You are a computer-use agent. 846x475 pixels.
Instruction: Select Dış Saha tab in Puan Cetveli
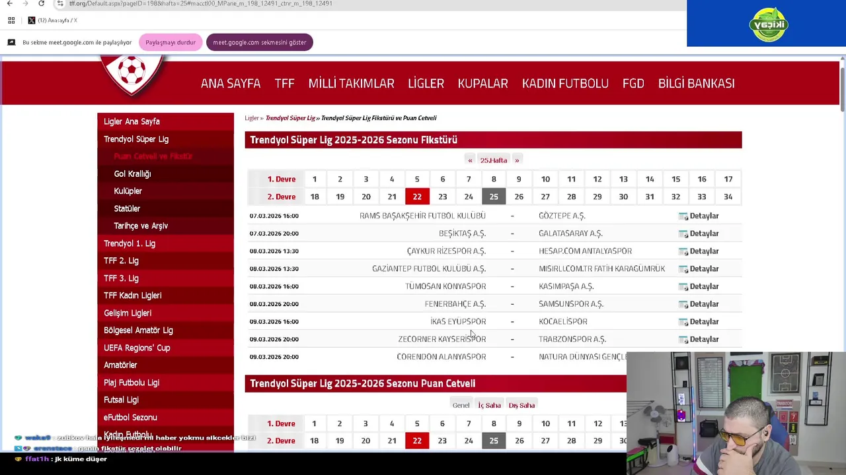coord(521,405)
